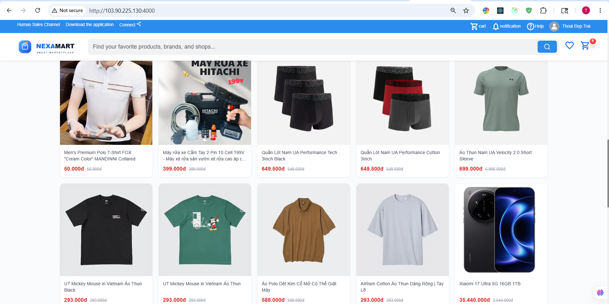Screen dimensions: 609x304
Task: Click the Connect share link
Action: pyautogui.click(x=130, y=24)
